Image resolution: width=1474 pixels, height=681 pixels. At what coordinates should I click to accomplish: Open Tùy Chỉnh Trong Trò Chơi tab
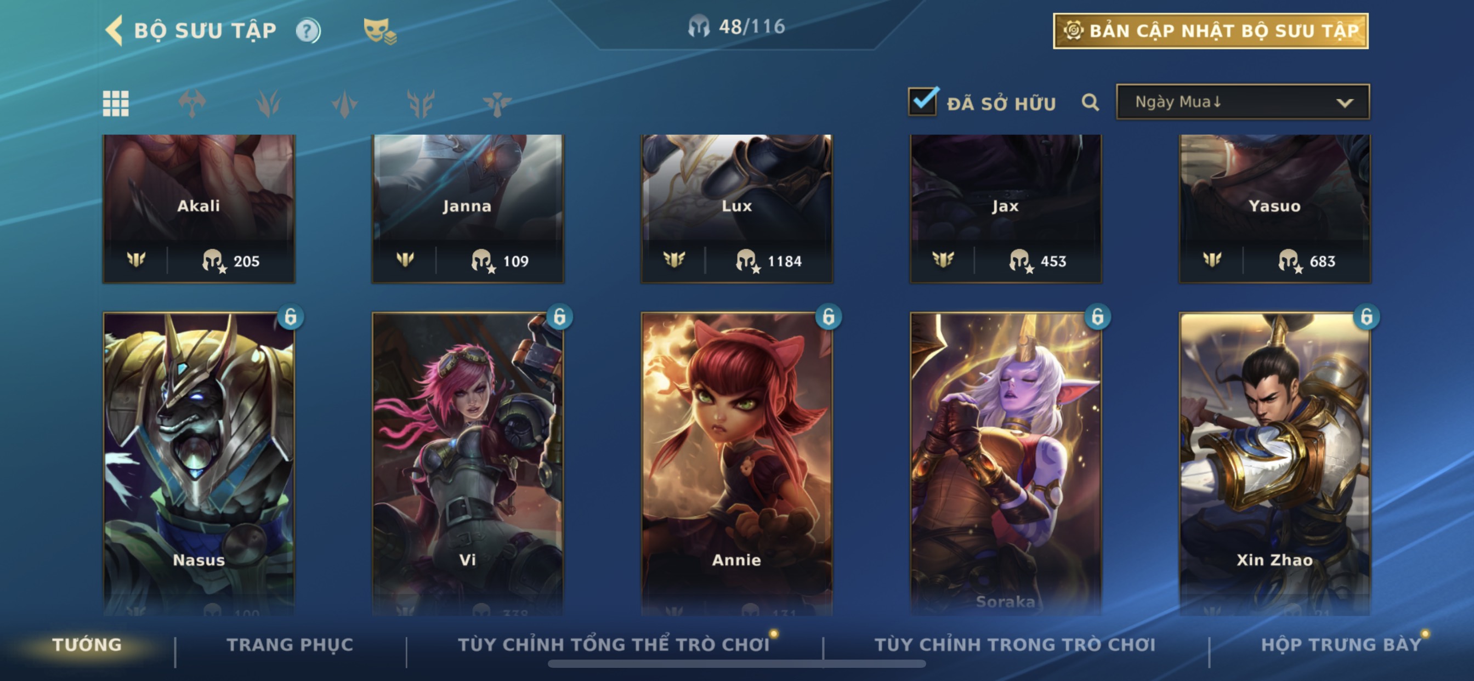pos(1015,644)
